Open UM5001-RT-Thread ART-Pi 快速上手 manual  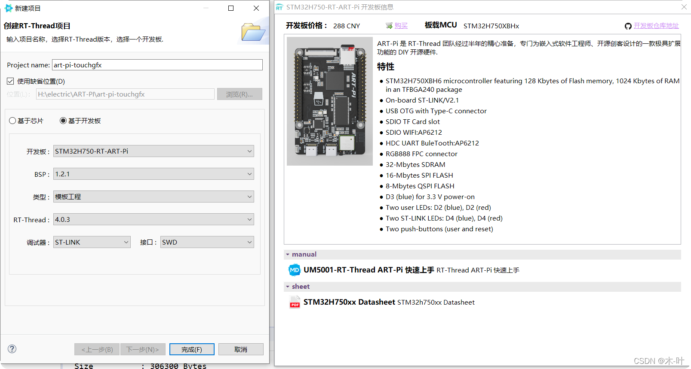pos(369,270)
